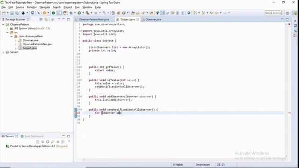
Task: Open the Window menu
Action: coord(87,7)
